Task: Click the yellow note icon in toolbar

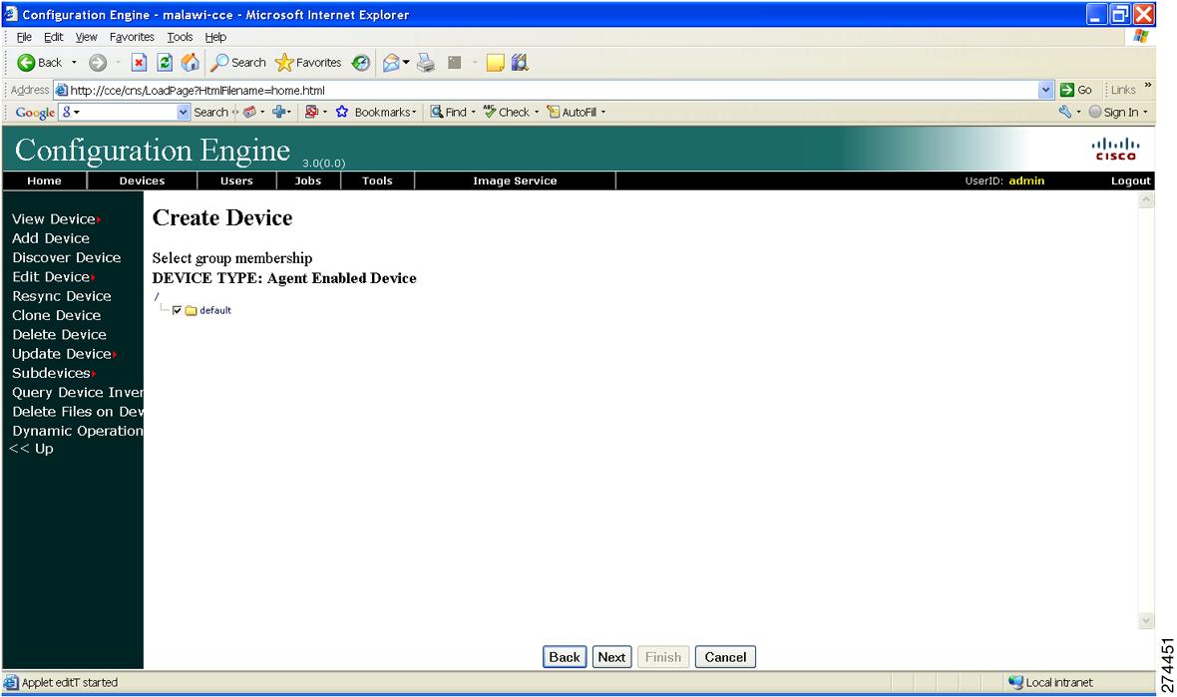Action: pos(495,62)
